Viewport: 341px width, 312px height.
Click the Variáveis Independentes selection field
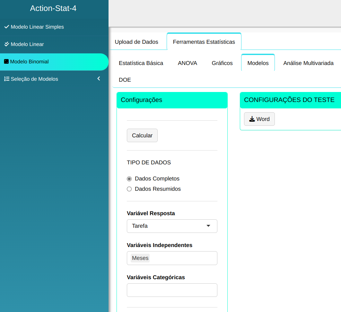point(183,258)
